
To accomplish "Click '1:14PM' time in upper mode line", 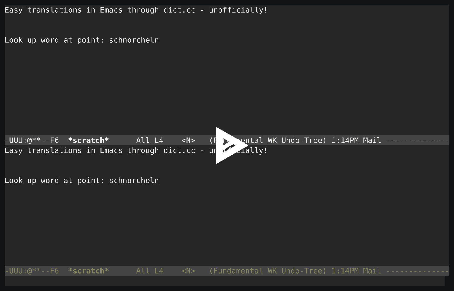I will click(345, 141).
